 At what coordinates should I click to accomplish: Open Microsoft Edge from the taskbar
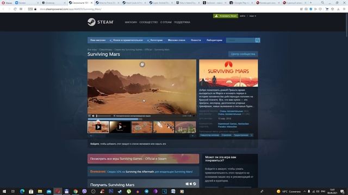click(x=22, y=191)
